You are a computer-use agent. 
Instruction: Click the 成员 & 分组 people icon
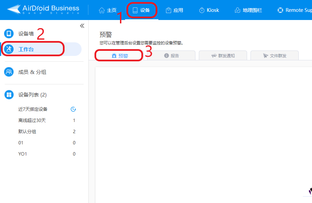[x=9, y=72]
